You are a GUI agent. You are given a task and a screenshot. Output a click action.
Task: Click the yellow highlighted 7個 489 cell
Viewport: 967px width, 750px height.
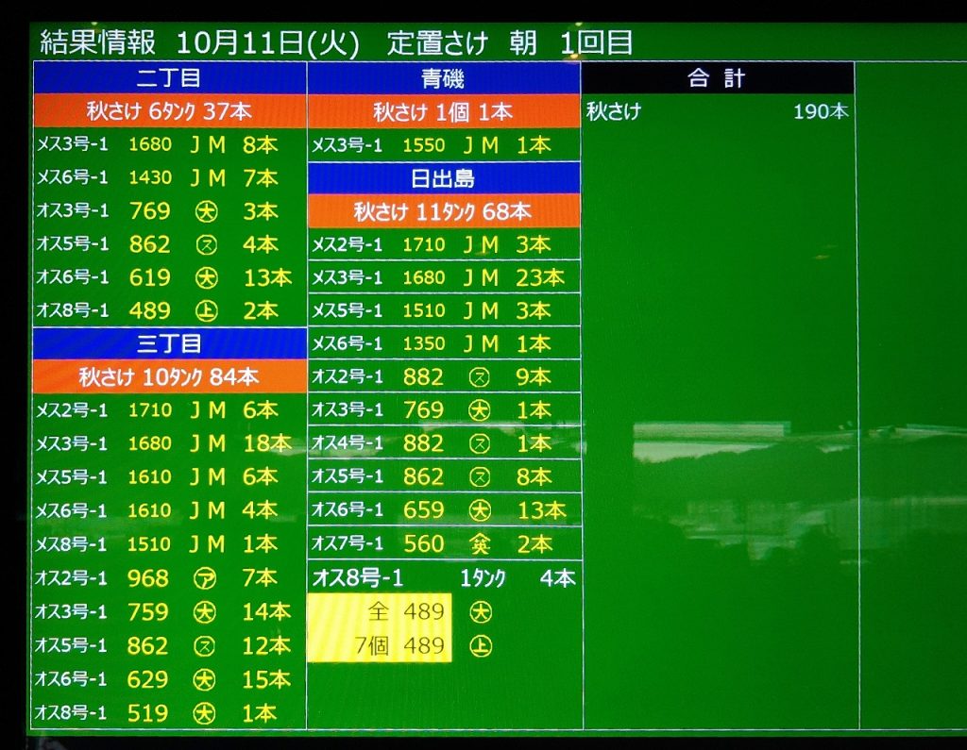(380, 646)
